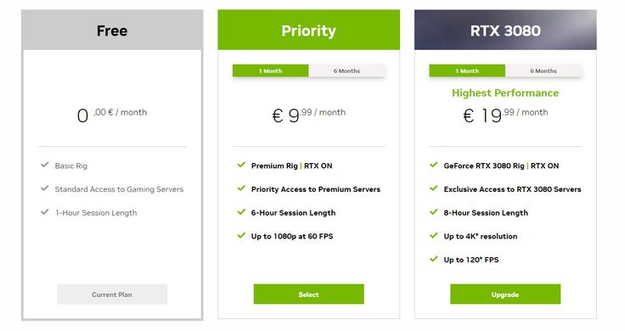The image size is (625, 331).
Task: Select 1 Month billing for the Priority plan
Action: (x=271, y=71)
